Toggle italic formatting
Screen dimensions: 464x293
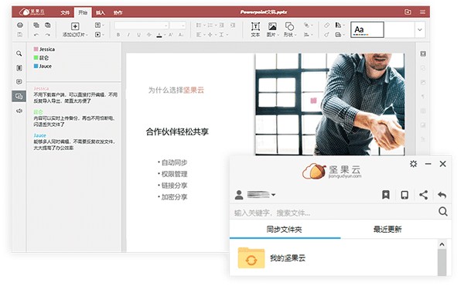tap(128, 35)
